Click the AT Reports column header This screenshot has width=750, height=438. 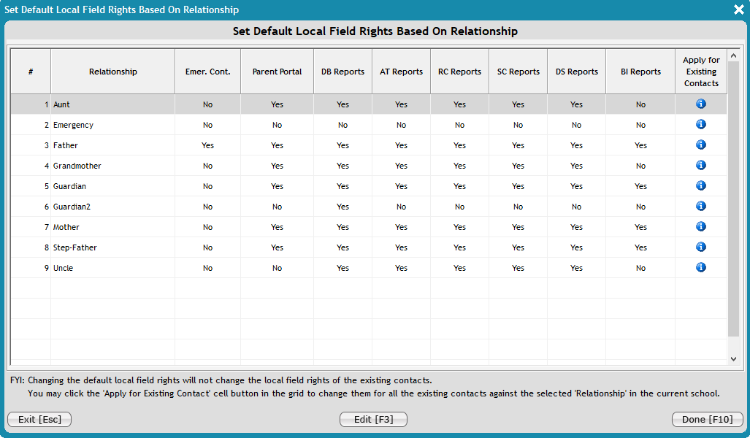click(x=402, y=72)
